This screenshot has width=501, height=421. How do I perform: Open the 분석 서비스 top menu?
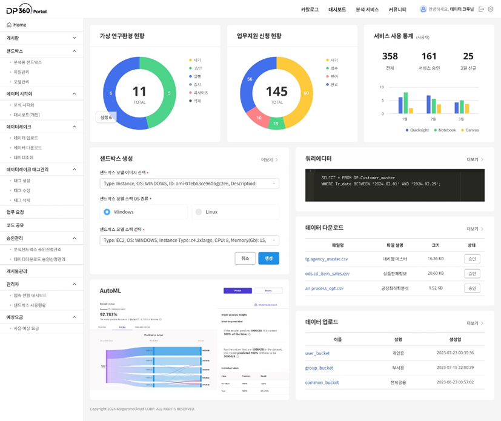[x=367, y=10]
